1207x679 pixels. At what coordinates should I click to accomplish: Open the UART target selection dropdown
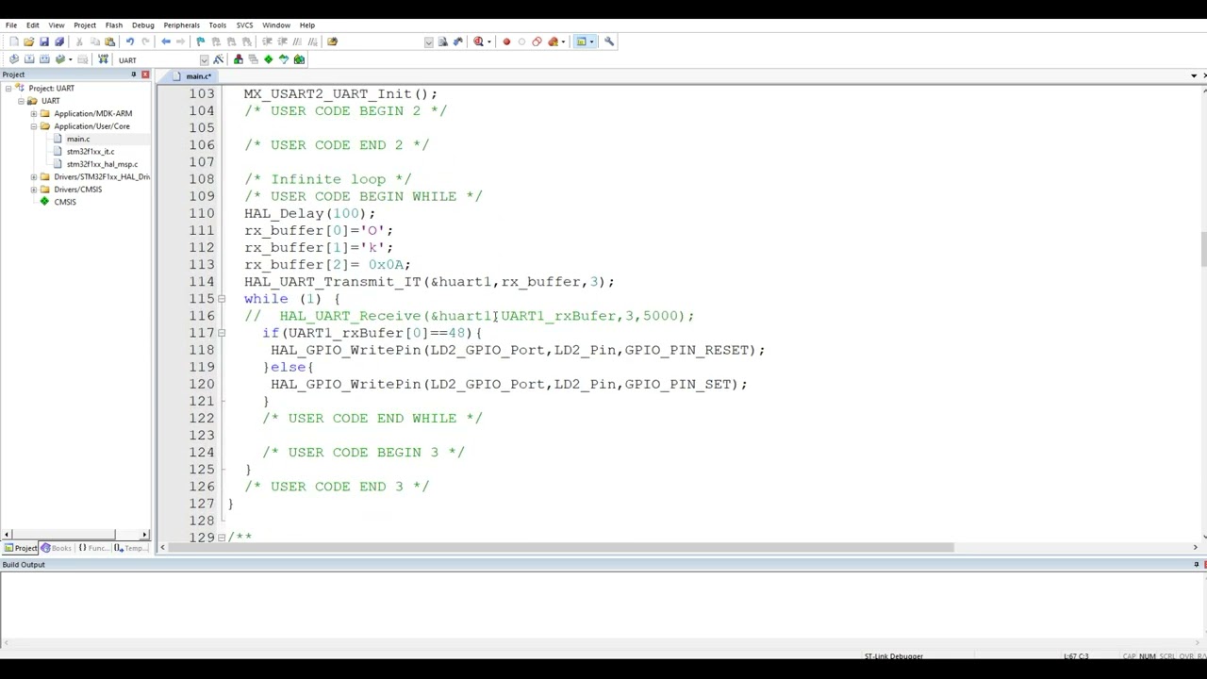tap(204, 60)
